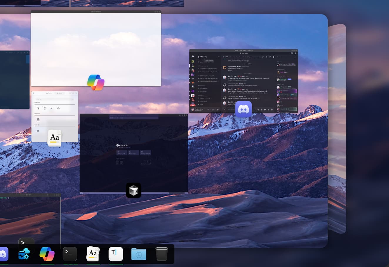Open the Trash in the dock
Screen dimensions: 389x267
161,254
